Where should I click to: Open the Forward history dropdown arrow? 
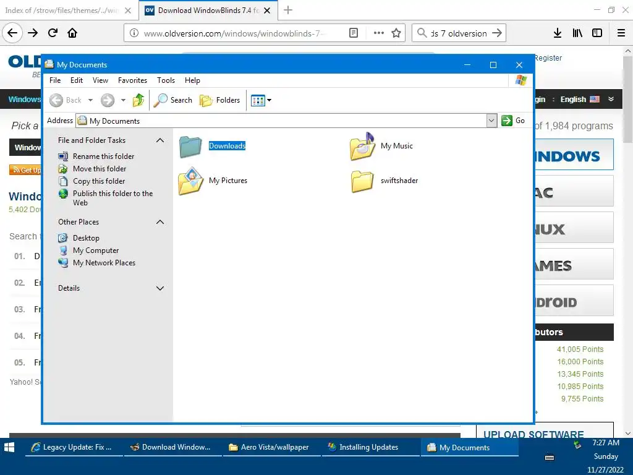pyautogui.click(x=123, y=100)
